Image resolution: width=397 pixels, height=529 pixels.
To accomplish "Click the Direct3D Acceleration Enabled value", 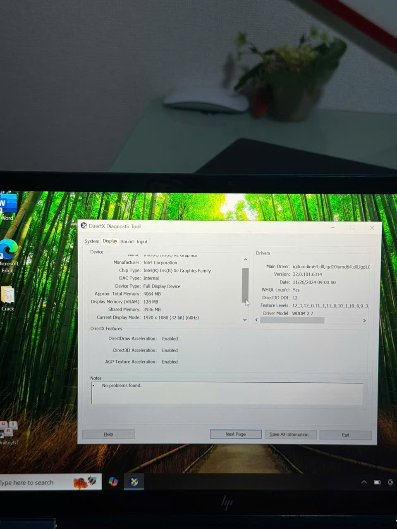I will [170, 350].
